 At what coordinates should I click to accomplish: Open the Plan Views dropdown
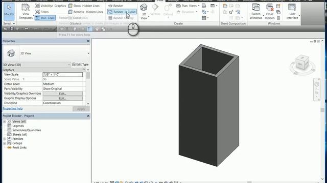[x=188, y=6]
